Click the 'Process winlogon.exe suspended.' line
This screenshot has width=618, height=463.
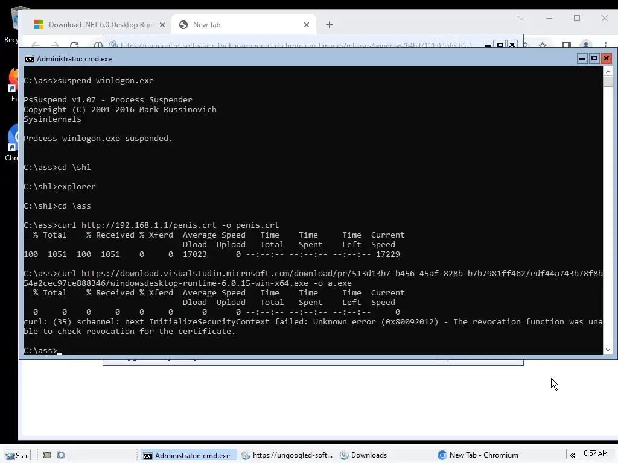[x=98, y=139]
